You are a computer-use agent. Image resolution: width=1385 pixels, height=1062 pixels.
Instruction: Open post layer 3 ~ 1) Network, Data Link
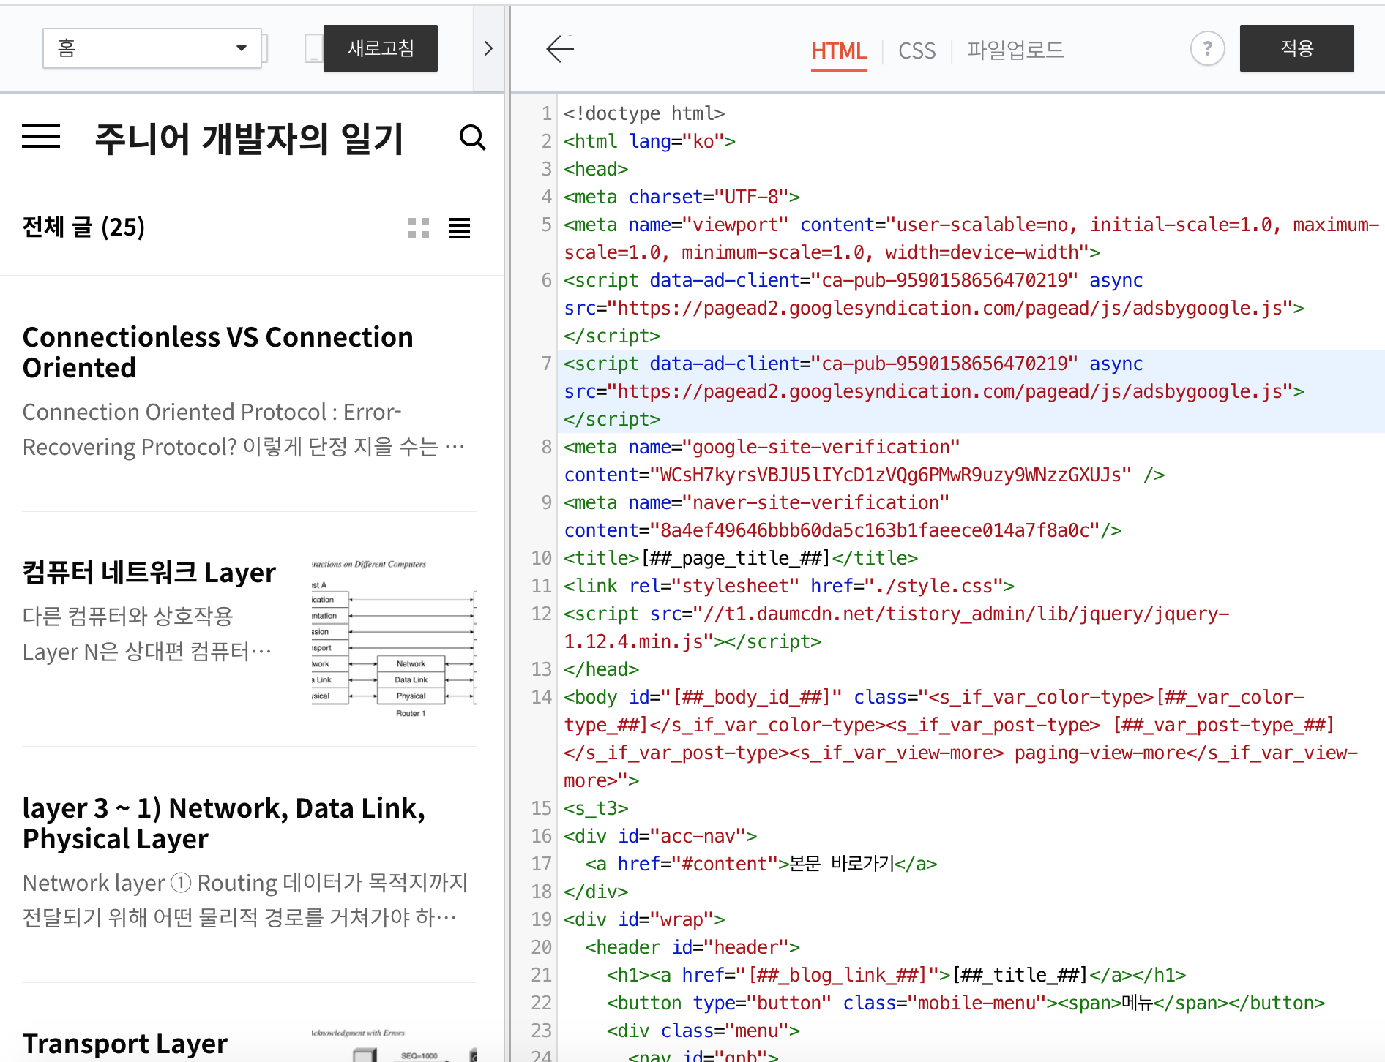(x=224, y=823)
